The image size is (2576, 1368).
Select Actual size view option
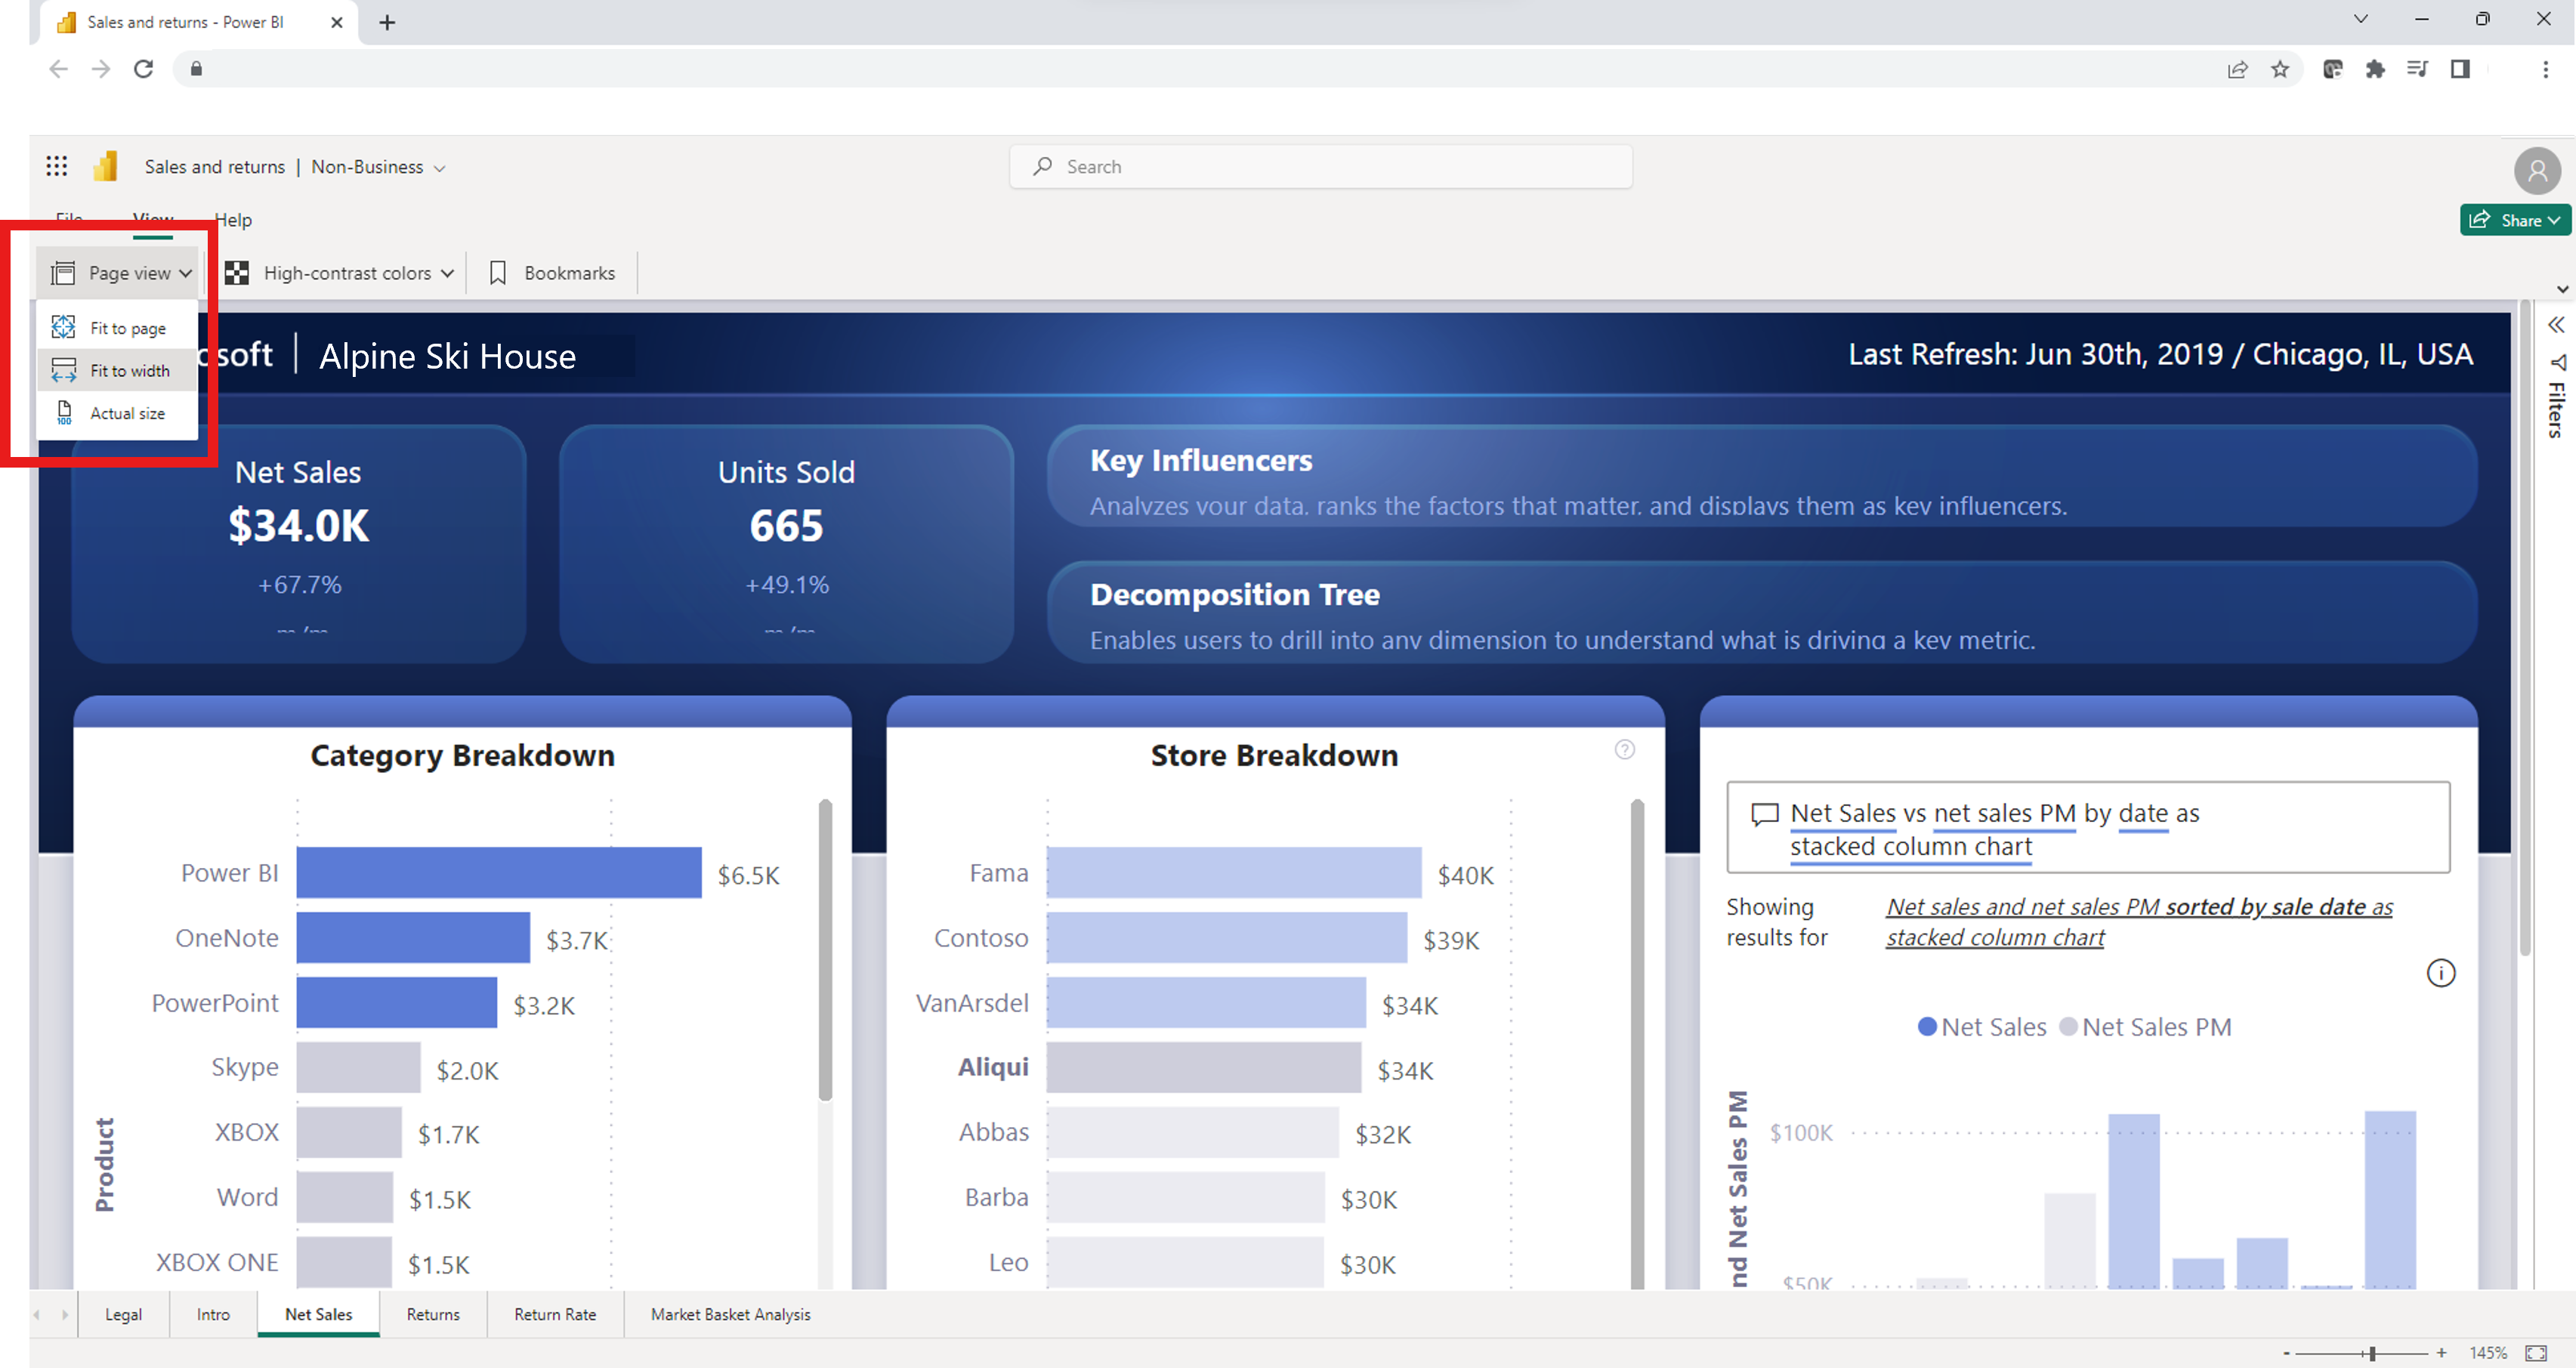tap(126, 412)
